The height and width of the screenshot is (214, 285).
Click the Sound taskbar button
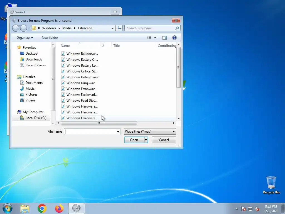(x=76, y=208)
